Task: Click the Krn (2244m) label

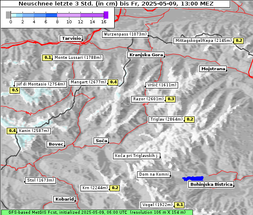Action: [x=95, y=188]
